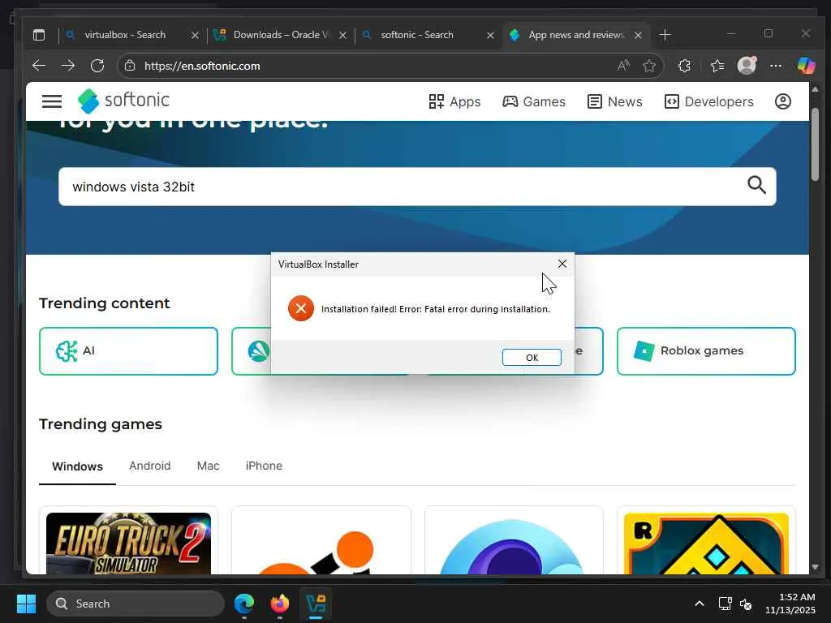This screenshot has height=623, width=831.
Task: Open the Geometry Dash game thumbnail
Action: pyautogui.click(x=706, y=543)
